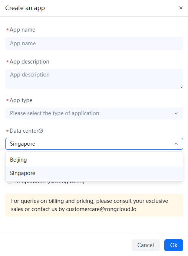Click the App name field label
The image size is (188, 256).
click(x=22, y=30)
